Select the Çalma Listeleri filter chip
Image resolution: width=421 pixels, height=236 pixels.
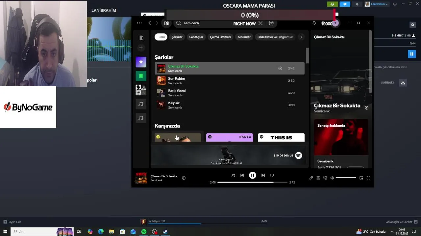[x=220, y=37]
